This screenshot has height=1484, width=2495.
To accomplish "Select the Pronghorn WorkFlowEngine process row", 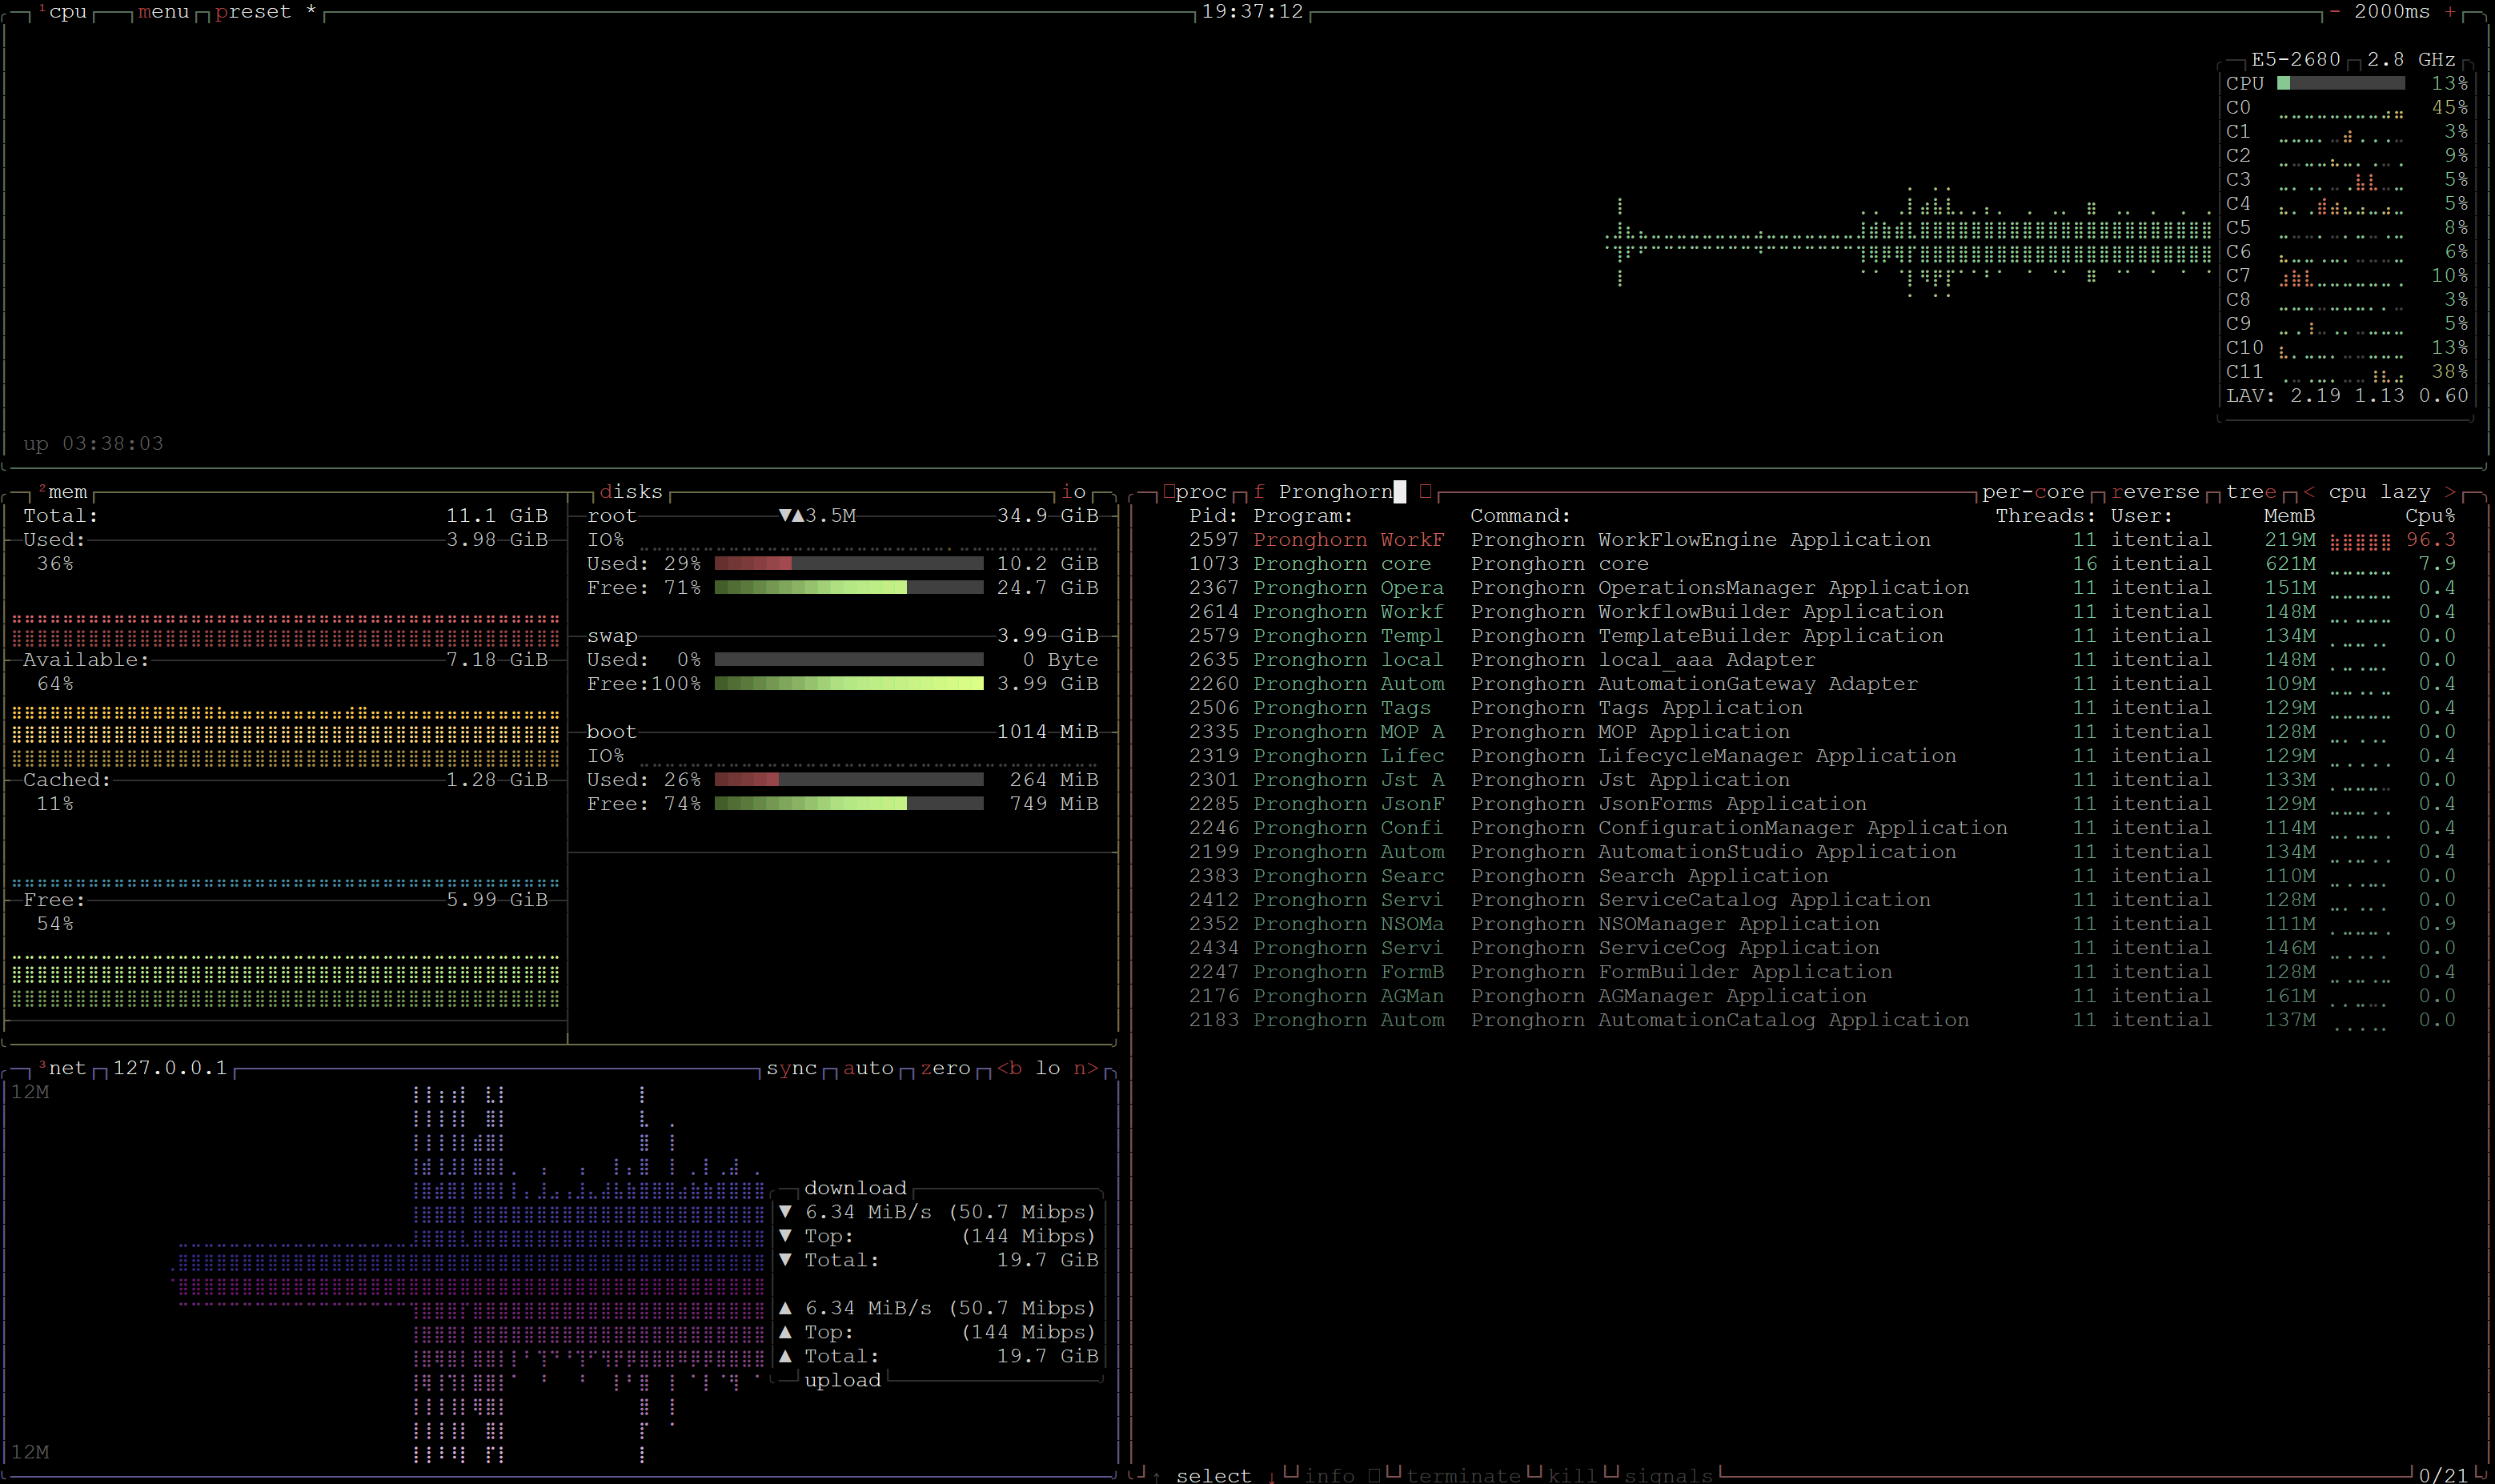I will 1700,540.
